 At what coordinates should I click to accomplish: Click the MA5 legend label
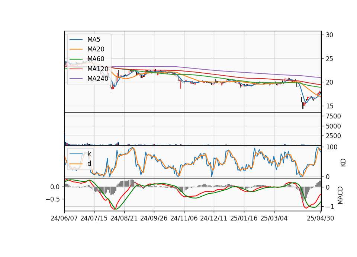tap(94, 39)
